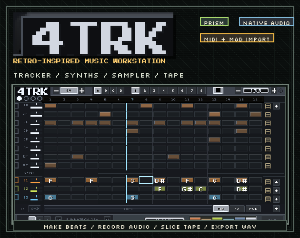Toggle the mute box for the HH row

pyautogui.click(x=17, y=123)
